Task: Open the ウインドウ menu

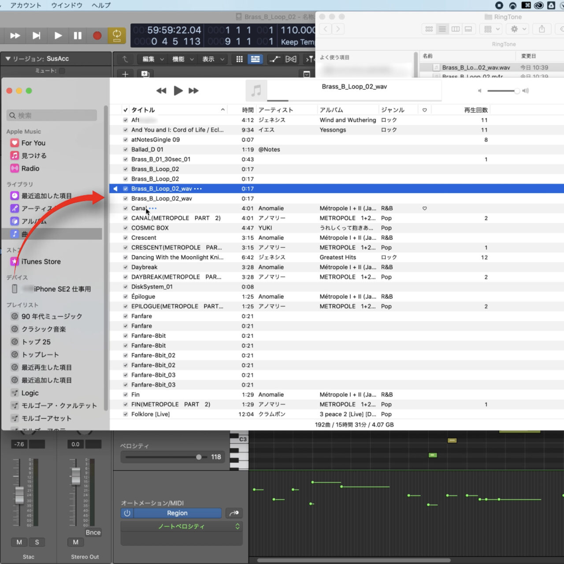Action: [x=67, y=5]
